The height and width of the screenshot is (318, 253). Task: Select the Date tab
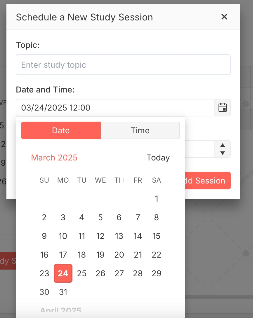61,130
